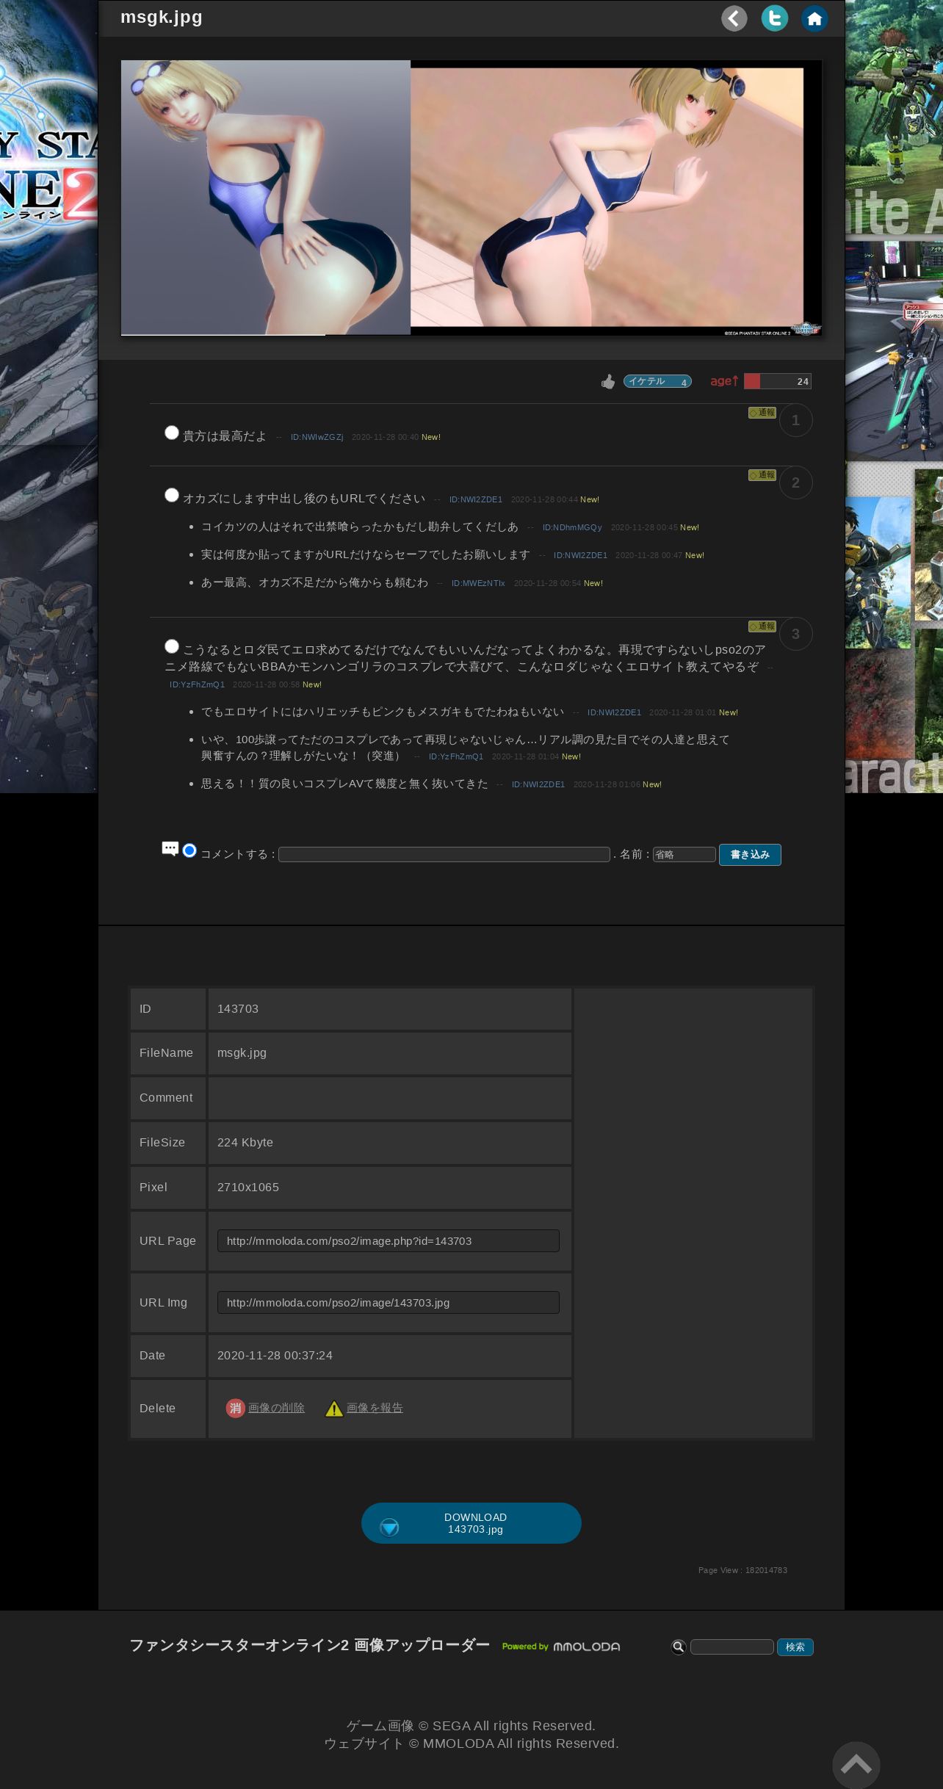Click the comment number 1 circle
The image size is (943, 1789).
click(x=795, y=420)
